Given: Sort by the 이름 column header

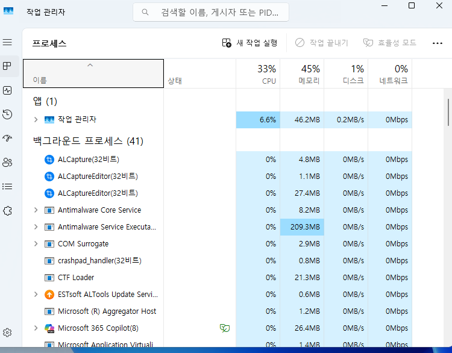Looking at the screenshot, I should 93,73.
